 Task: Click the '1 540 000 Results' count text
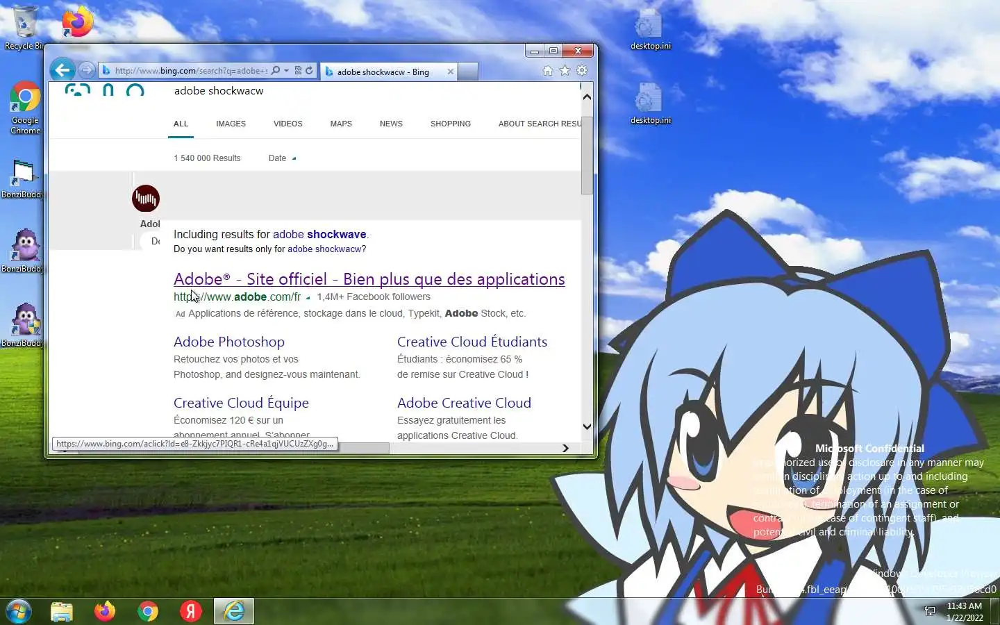(207, 158)
